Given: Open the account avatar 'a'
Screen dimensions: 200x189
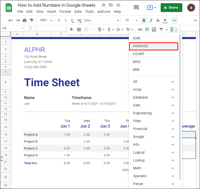Looking at the screenshot, I should [191, 8].
